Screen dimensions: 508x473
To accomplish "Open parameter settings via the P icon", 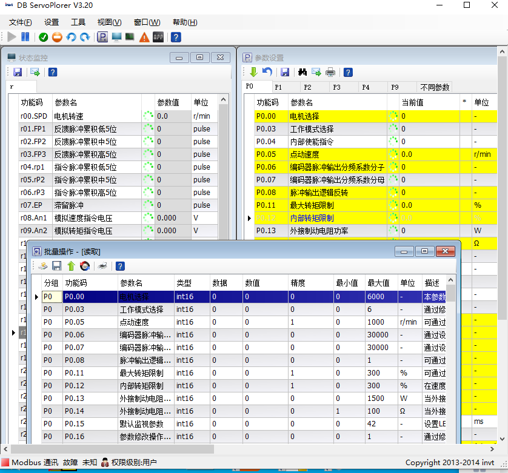I will pos(102,37).
